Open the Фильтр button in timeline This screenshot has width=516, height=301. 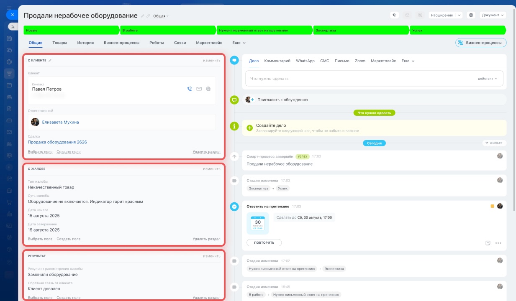(494, 143)
